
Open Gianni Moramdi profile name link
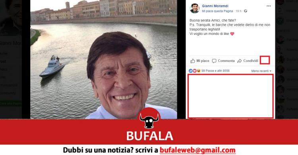pos(215,6)
